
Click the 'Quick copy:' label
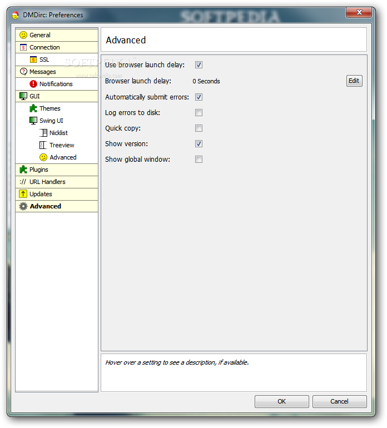click(x=123, y=128)
